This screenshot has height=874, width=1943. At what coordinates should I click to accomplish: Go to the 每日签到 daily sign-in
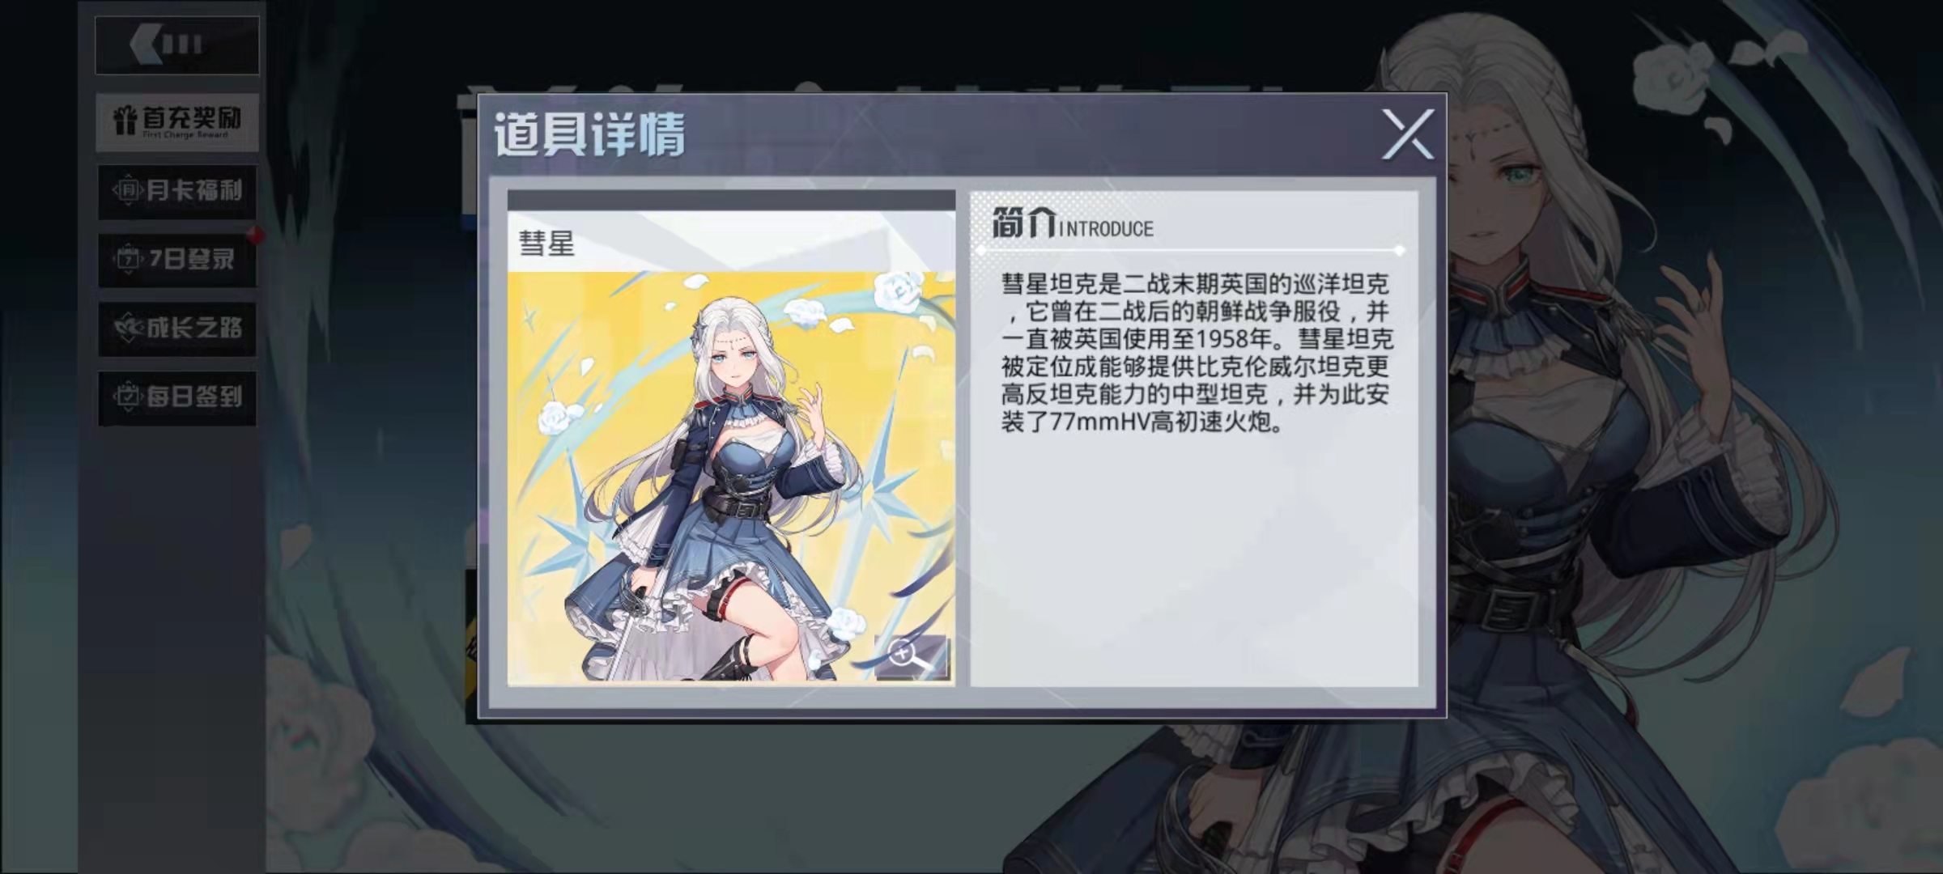tap(176, 397)
